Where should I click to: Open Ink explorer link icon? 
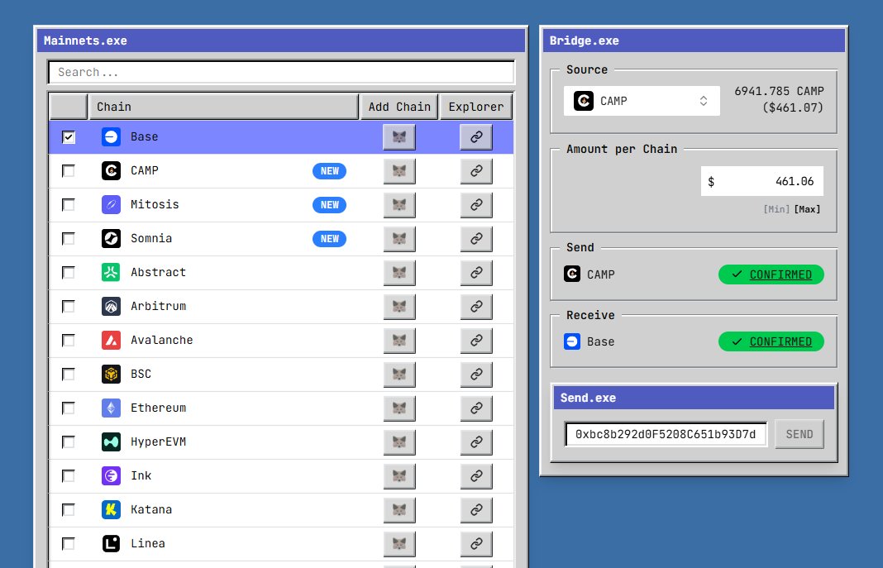point(476,476)
